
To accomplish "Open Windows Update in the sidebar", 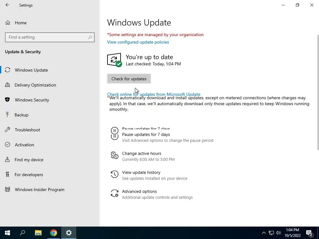I will coord(50,70).
